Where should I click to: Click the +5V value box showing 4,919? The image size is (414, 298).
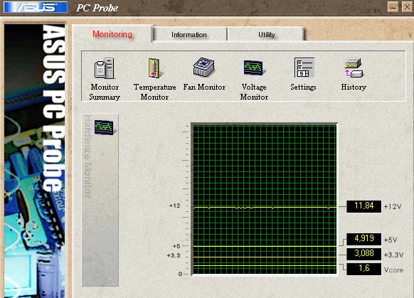click(363, 239)
